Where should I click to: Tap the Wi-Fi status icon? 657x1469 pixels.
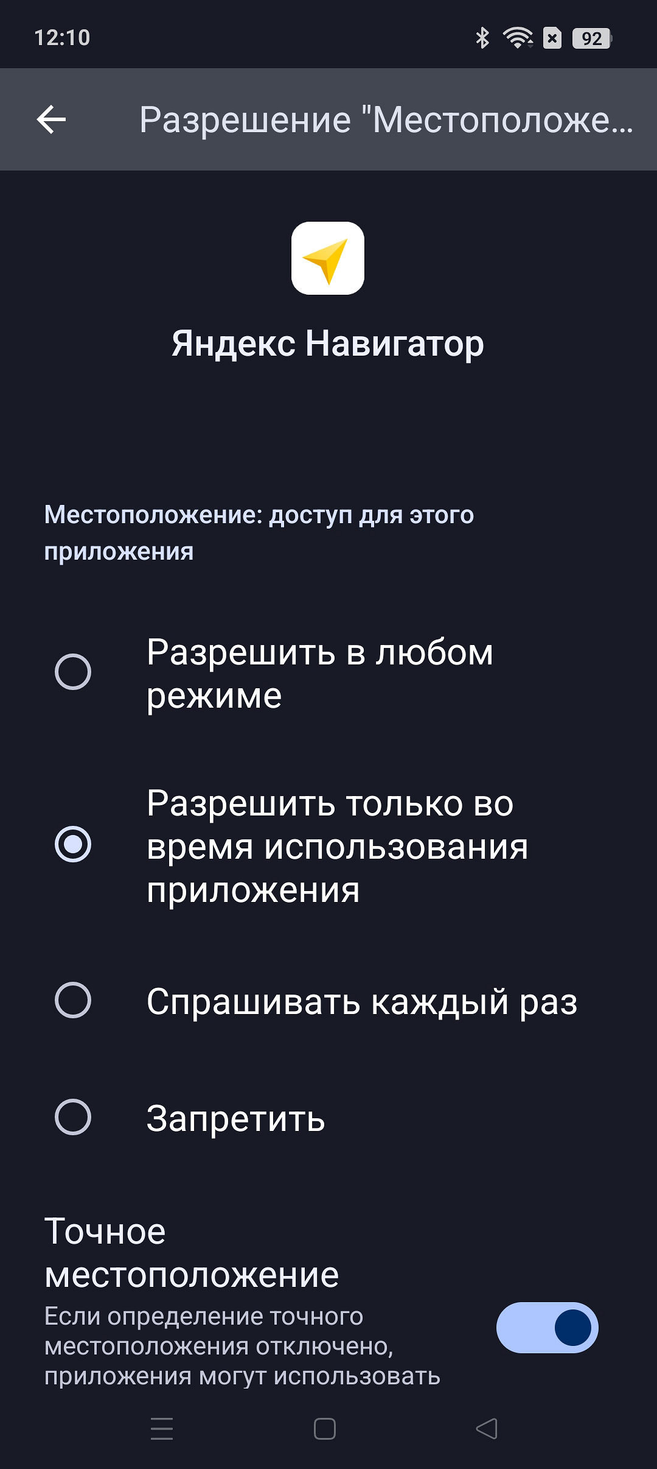point(518,38)
